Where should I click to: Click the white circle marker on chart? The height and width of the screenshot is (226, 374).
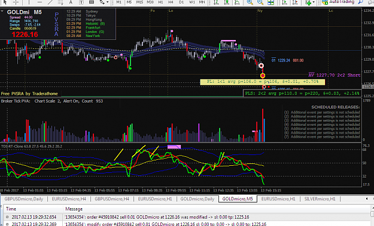(261, 66)
